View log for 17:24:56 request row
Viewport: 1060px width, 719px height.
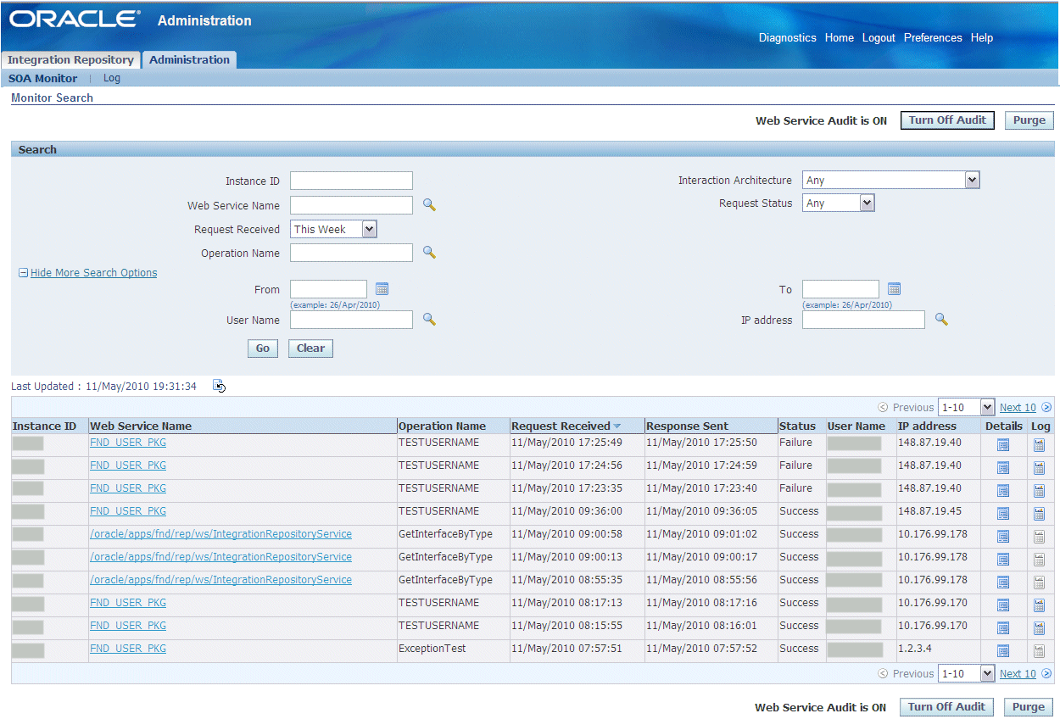click(x=1039, y=468)
